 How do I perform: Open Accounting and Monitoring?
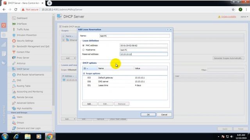[30, 92]
